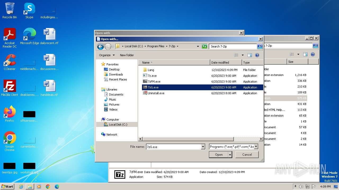Open Recent Places in navigation pane
The height and width of the screenshot is (190, 339).
[x=118, y=79]
